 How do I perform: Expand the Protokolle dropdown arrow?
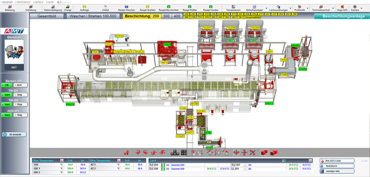click(307, 8)
